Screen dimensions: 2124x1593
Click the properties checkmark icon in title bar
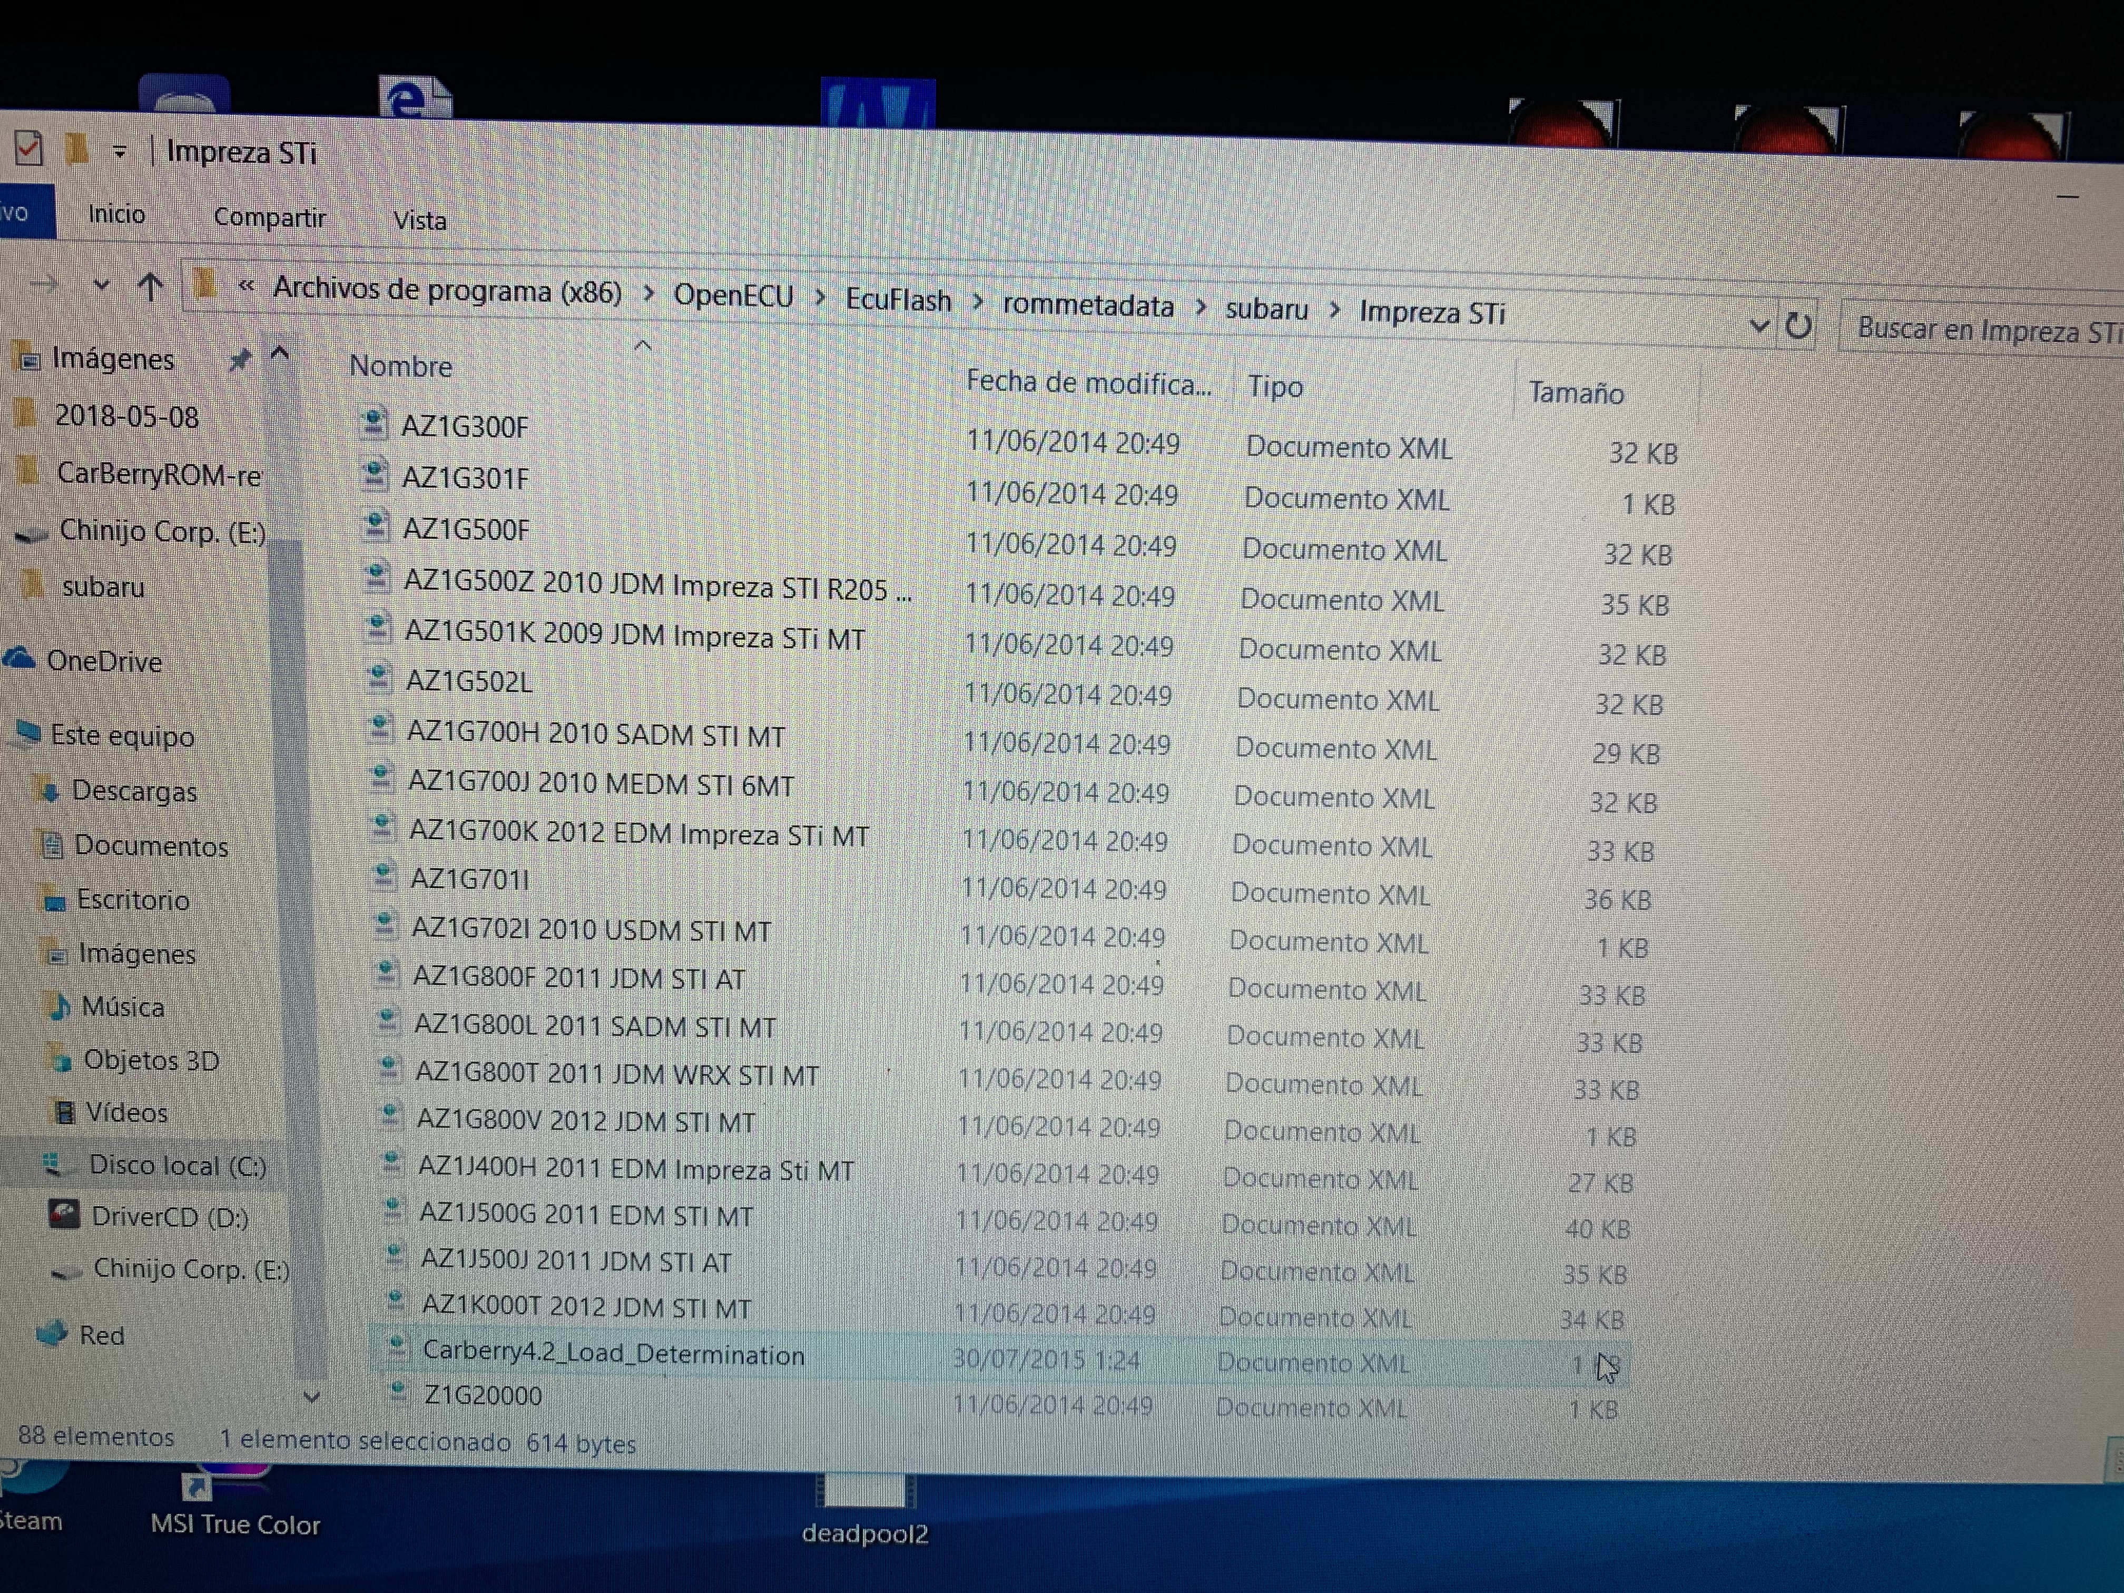click(x=29, y=149)
